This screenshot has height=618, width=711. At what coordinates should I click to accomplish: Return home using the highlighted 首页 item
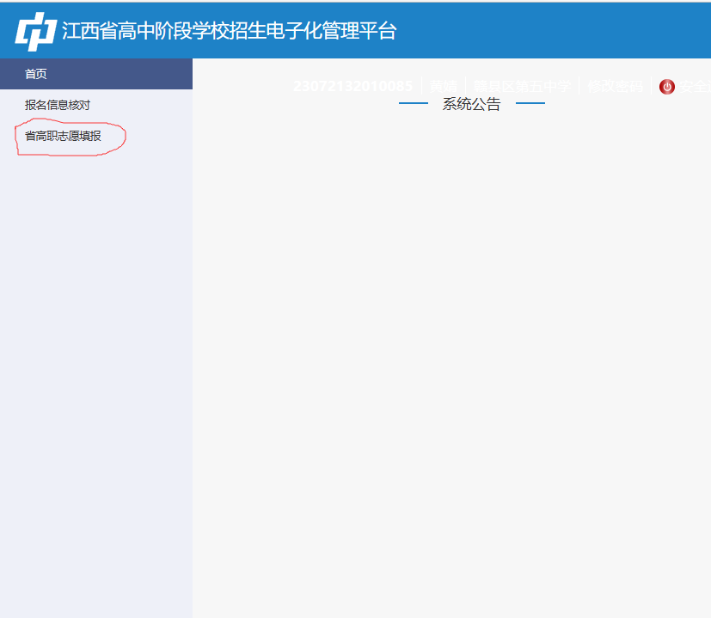point(34,74)
